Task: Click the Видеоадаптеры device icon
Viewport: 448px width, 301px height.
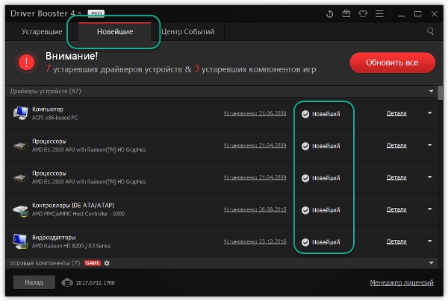Action: [x=21, y=241]
